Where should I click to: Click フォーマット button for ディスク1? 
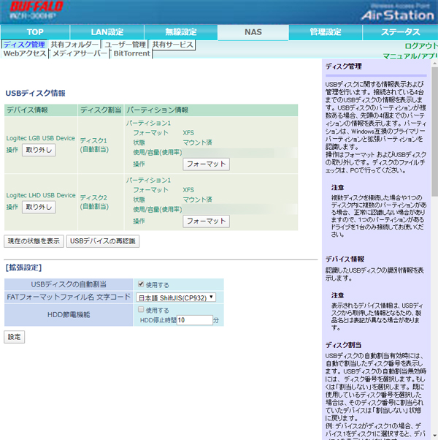(207, 164)
